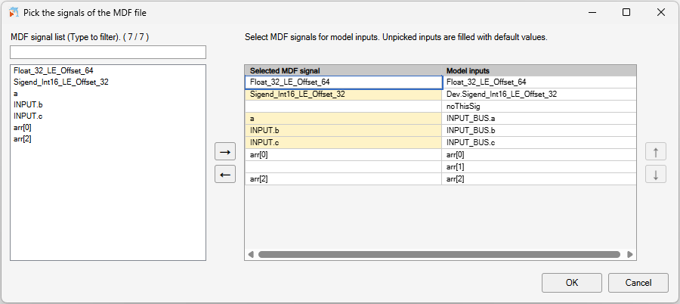Click model input noThisSig cell

[x=539, y=107]
